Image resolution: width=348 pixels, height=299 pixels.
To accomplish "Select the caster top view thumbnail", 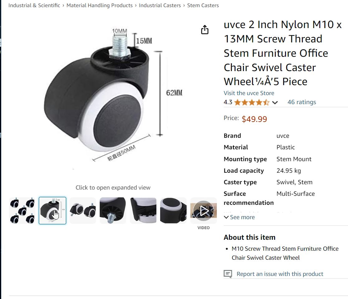I will (173, 211).
